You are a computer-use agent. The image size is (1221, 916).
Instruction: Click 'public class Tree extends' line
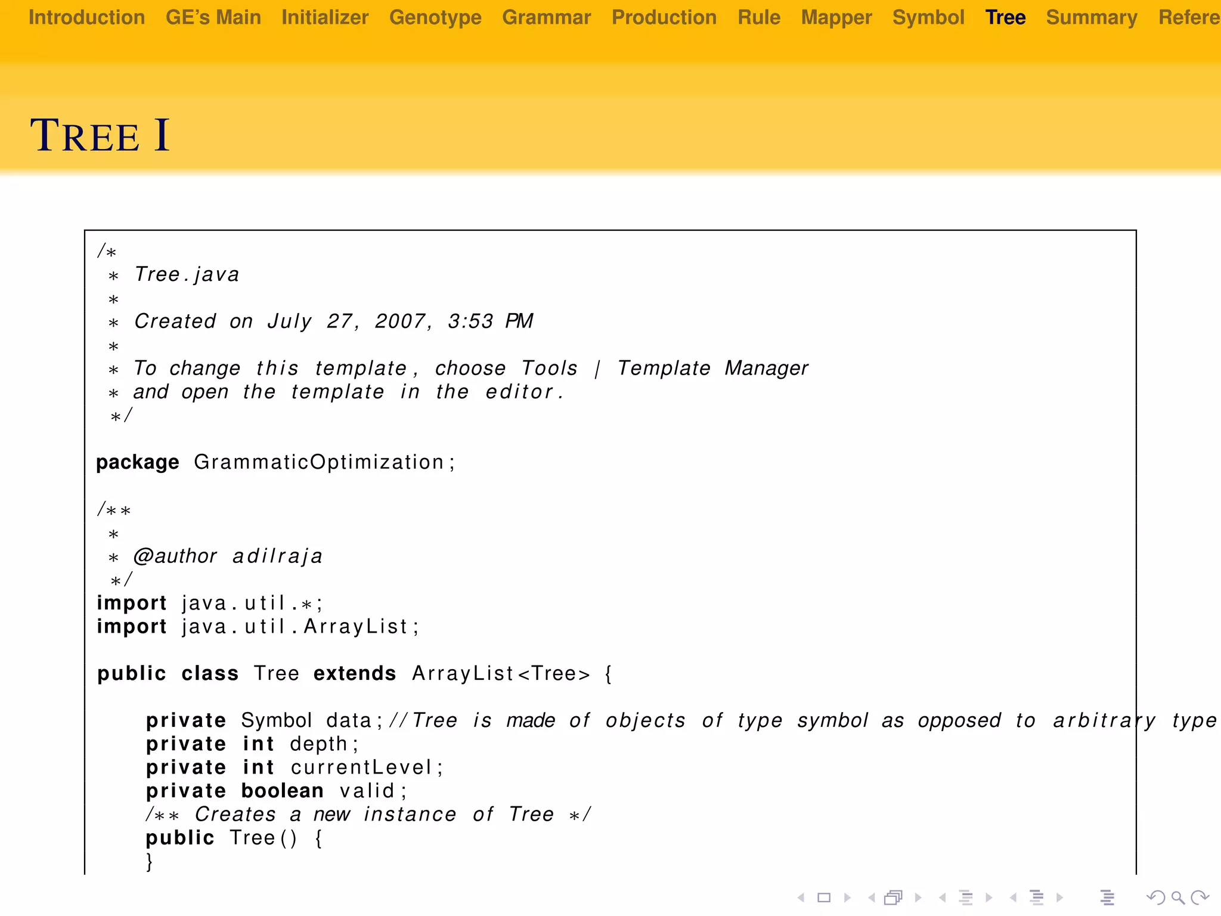(354, 674)
